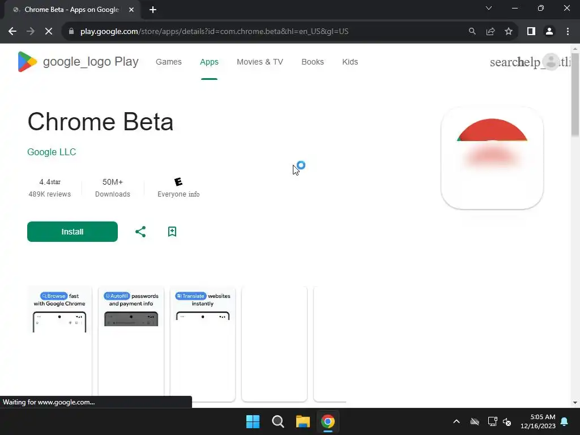Open Windows taskbar search

point(278,421)
